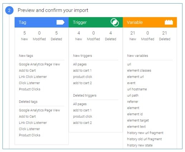
Task: Click 'history new url fragment' variable entry
Action: [145, 133]
